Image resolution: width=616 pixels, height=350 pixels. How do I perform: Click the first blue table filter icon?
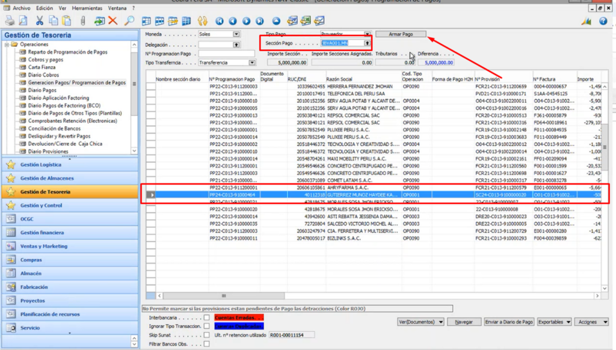[146, 21]
